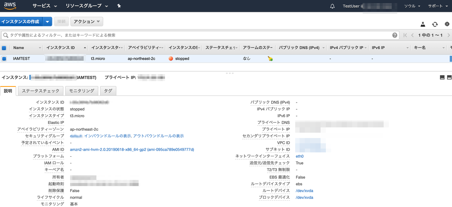Click the alarm creation icon for IAMTEST
This screenshot has height=207, width=452.
click(270, 58)
